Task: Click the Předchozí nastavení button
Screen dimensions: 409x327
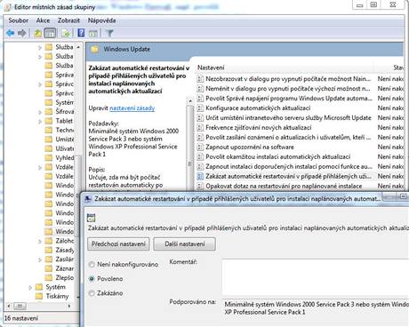Action: [118, 244]
